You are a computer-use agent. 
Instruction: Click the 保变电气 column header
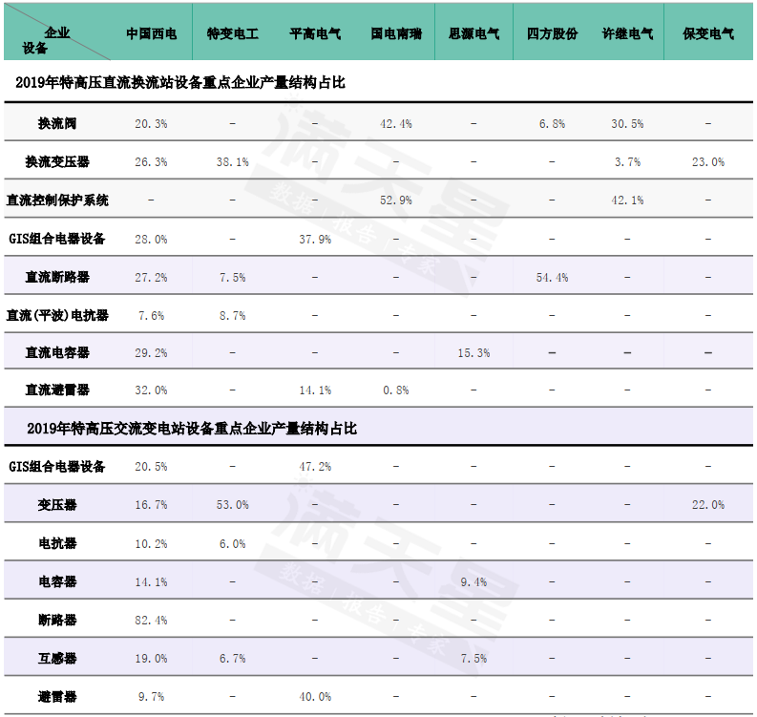(x=708, y=33)
